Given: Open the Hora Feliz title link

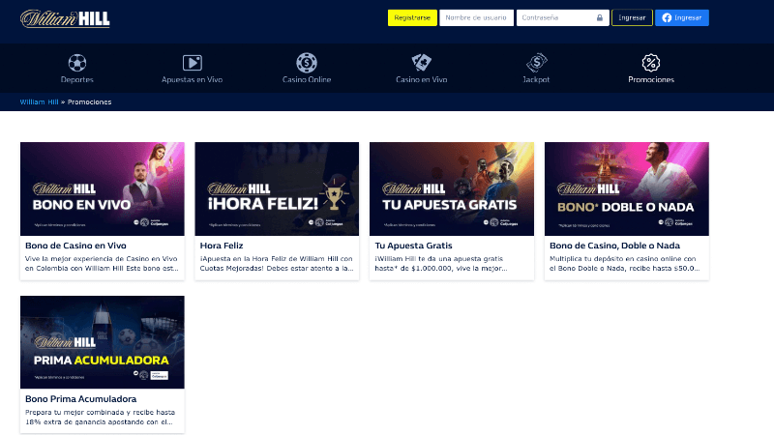Looking at the screenshot, I should click(x=222, y=246).
